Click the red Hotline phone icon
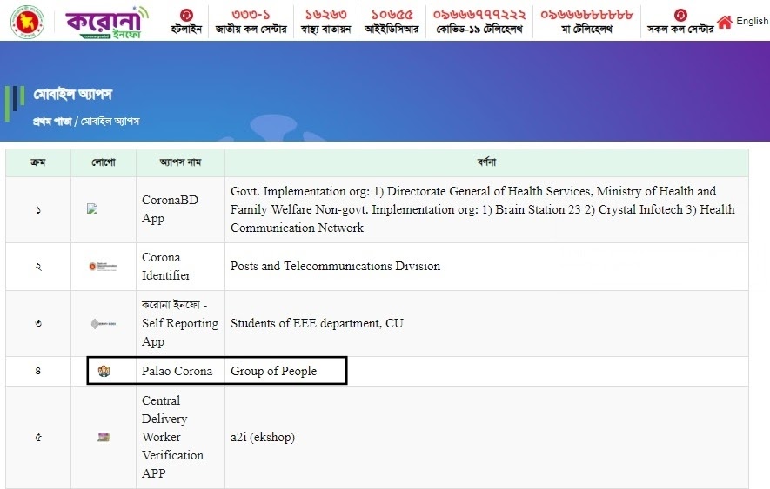Screen dimensions: 770x489 185,15
